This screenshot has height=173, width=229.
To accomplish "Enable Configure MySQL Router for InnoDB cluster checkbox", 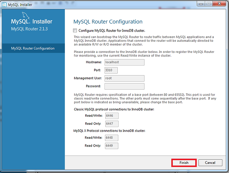I will [x=75, y=31].
